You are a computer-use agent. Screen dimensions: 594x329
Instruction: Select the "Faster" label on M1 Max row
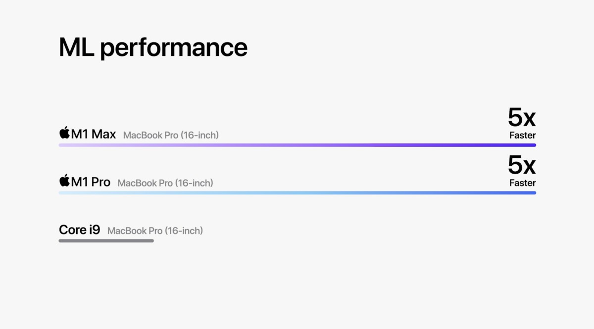point(522,135)
